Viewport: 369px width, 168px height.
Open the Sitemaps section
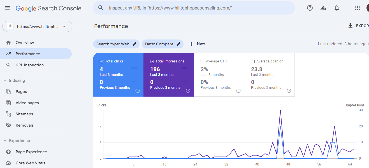click(36, 114)
